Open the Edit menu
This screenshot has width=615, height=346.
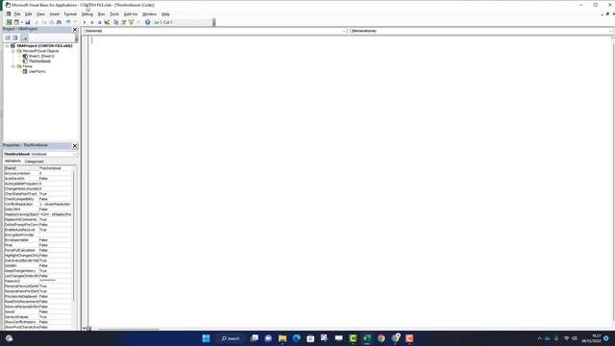pos(28,14)
